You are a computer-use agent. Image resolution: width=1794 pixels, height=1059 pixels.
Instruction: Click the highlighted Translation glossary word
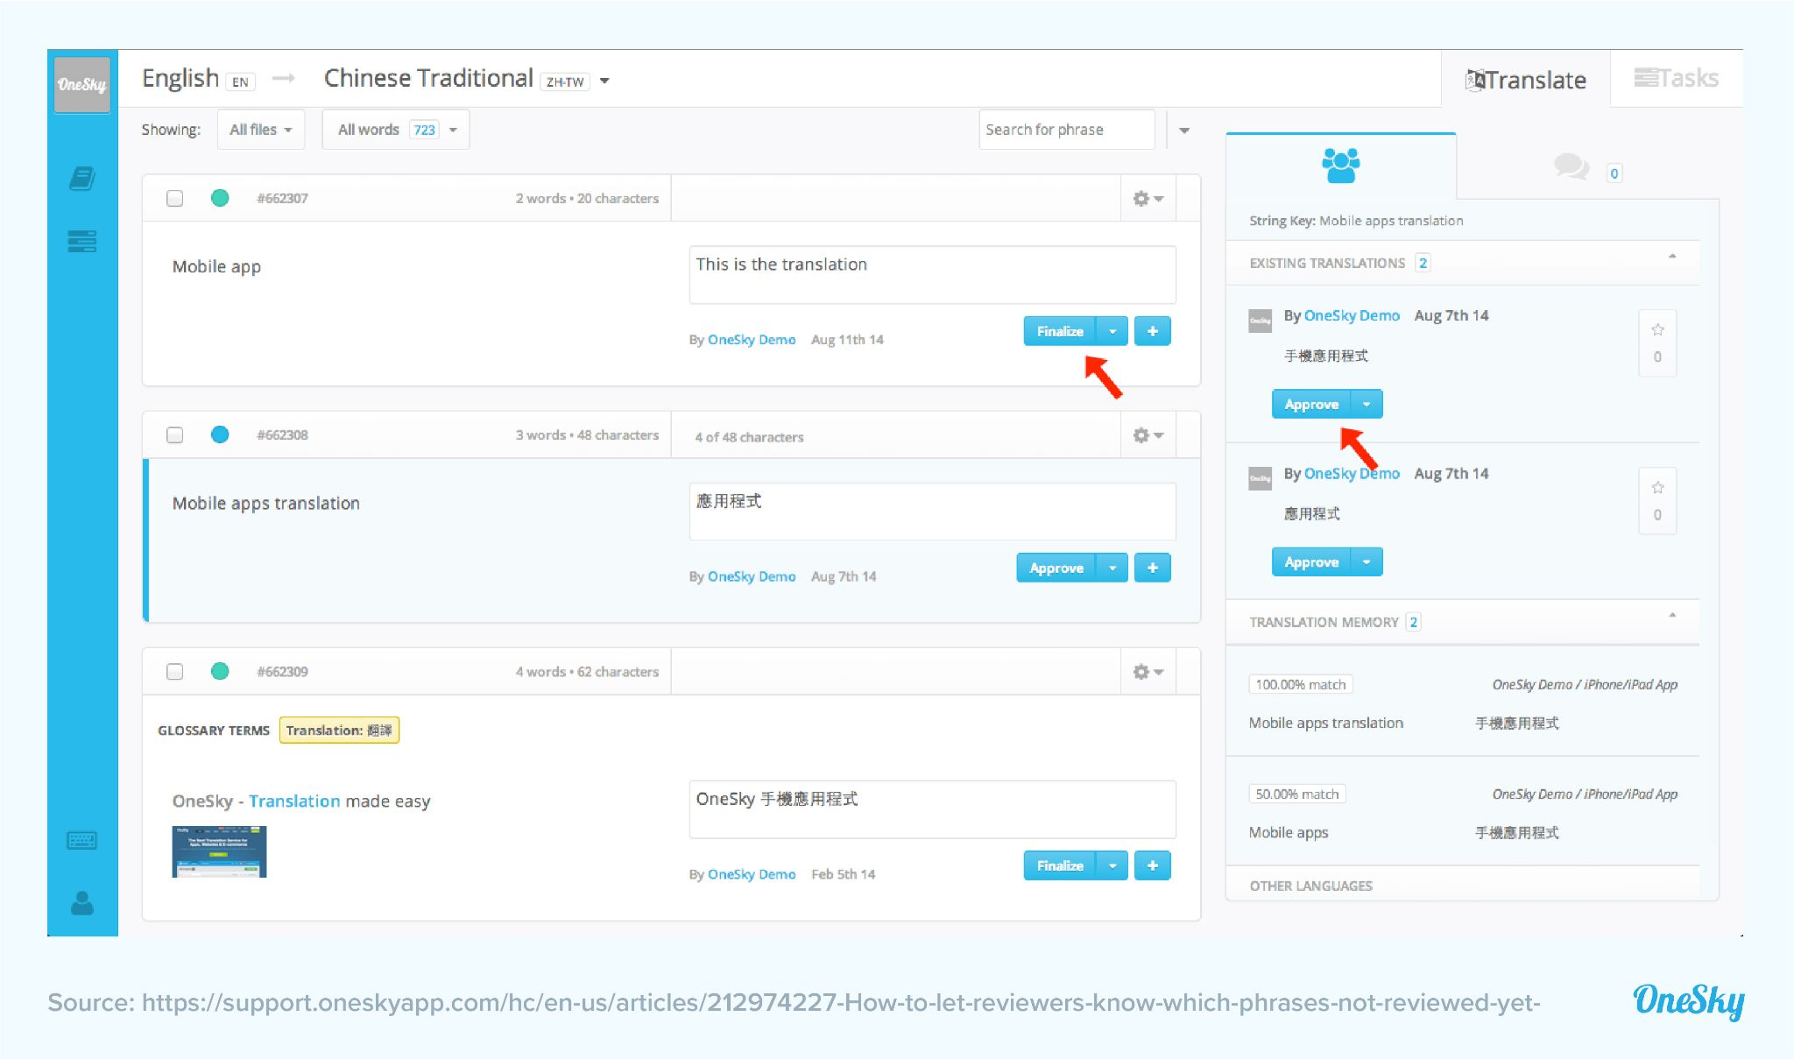(294, 801)
